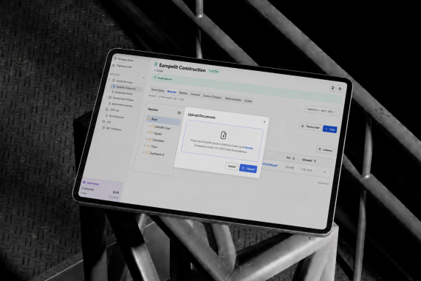
Task: Open the Submitted folder
Action: 156,140
